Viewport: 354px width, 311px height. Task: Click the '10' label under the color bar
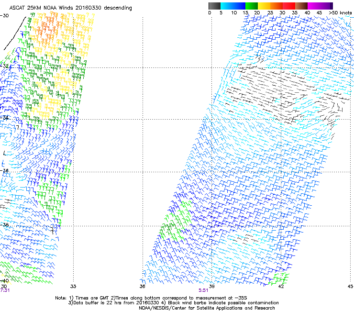coord(234,13)
